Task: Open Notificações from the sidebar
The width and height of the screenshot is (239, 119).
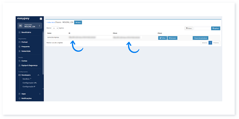Action: pos(26,98)
